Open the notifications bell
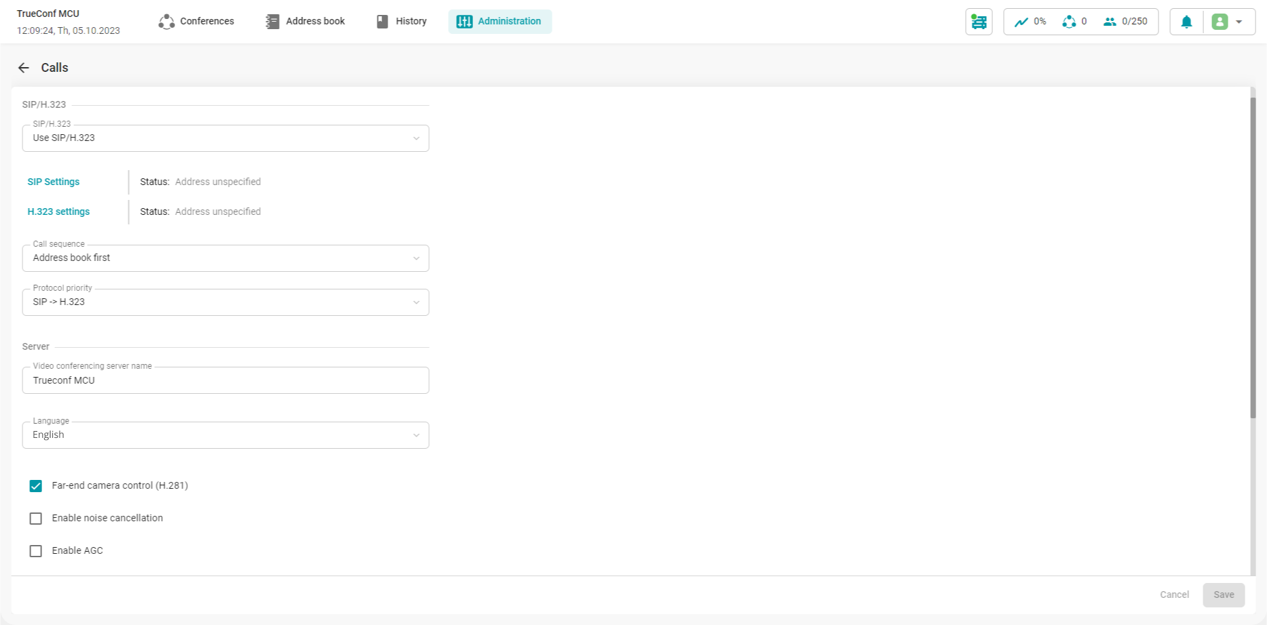 click(1186, 22)
